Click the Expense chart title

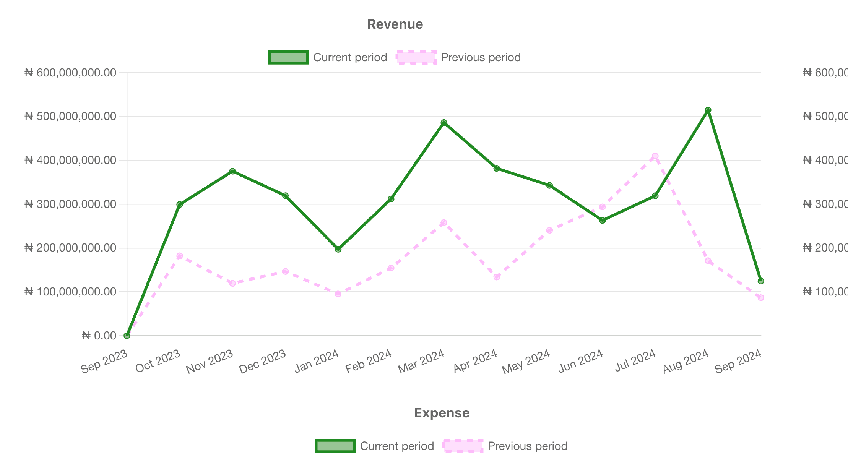(x=442, y=413)
